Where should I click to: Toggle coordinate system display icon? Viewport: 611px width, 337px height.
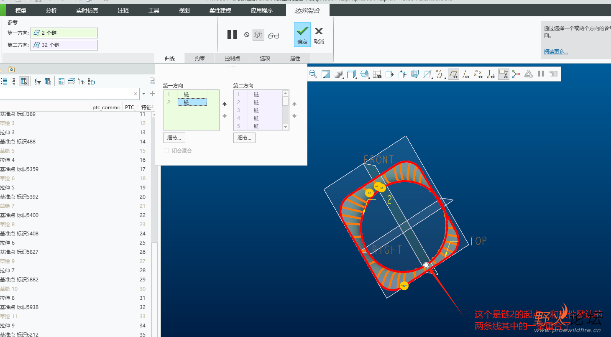491,74
